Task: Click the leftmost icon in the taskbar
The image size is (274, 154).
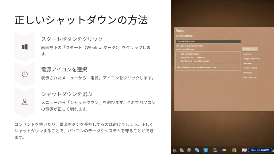Action: (174, 150)
